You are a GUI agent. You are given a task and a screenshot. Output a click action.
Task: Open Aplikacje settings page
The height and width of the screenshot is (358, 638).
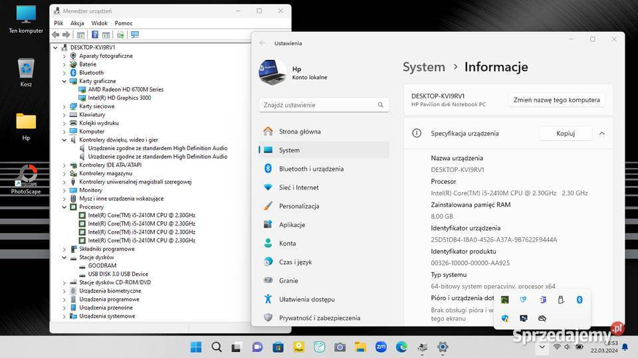[324, 225]
